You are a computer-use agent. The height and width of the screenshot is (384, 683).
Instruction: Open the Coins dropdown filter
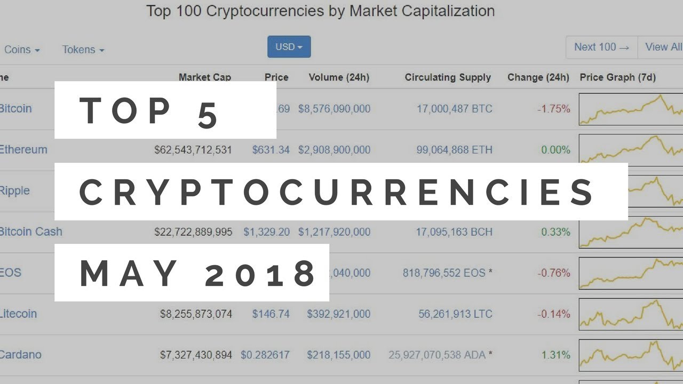coord(22,50)
